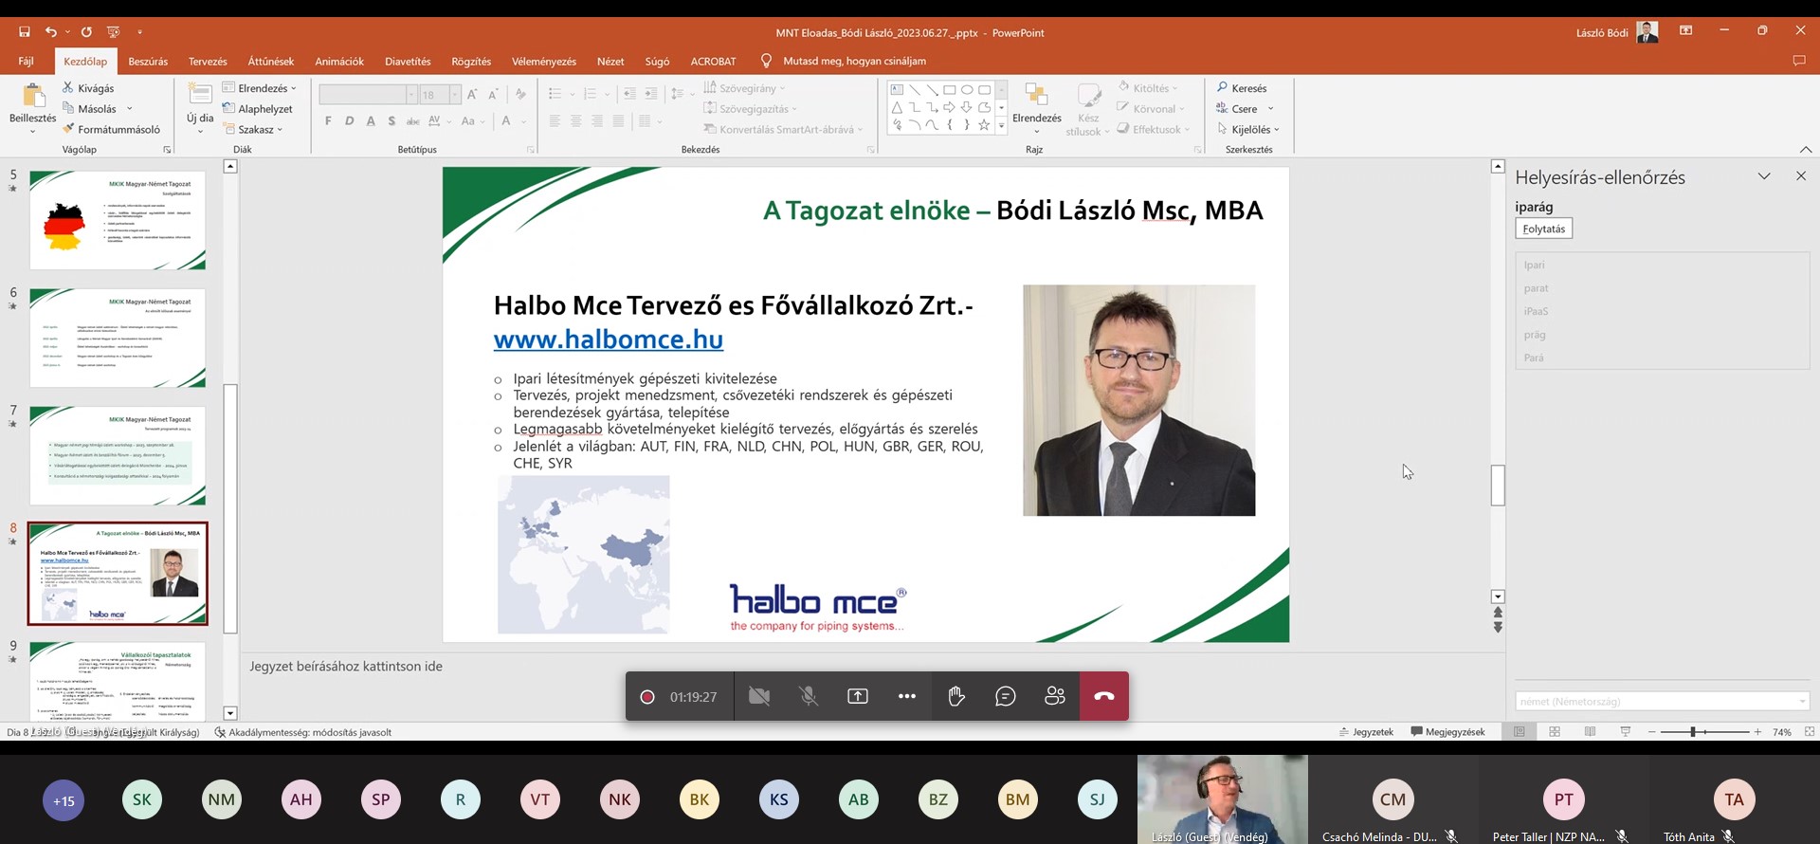Screen dimensions: 1820x844
Task: Open the Beszúrás tab
Action: (148, 61)
